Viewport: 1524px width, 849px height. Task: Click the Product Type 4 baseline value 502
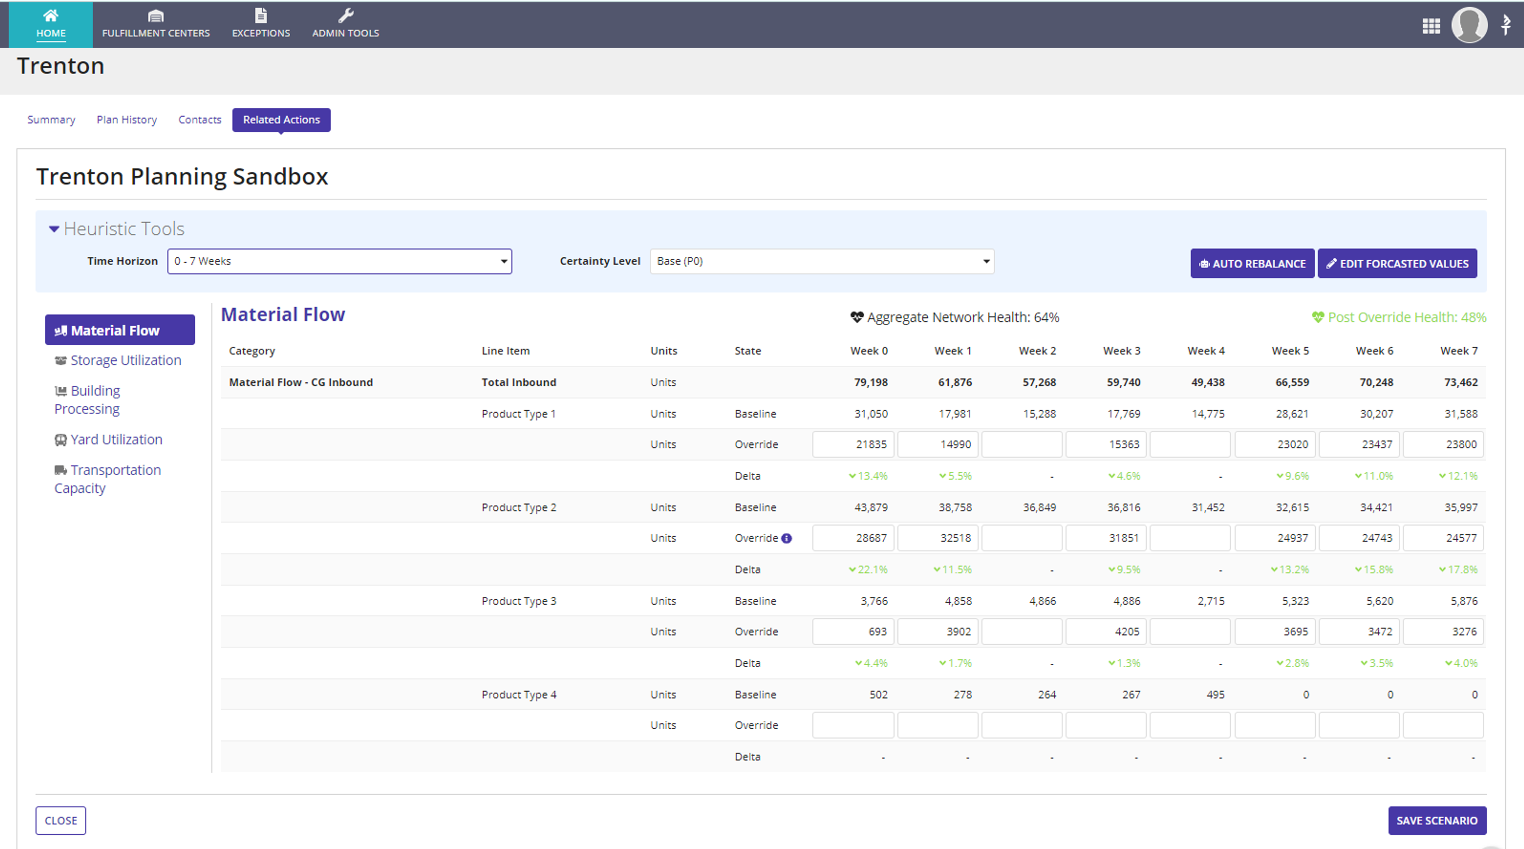878,694
